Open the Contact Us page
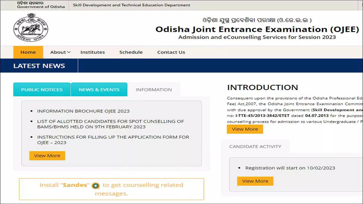Image resolution: width=363 pixels, height=204 pixels. [171, 52]
